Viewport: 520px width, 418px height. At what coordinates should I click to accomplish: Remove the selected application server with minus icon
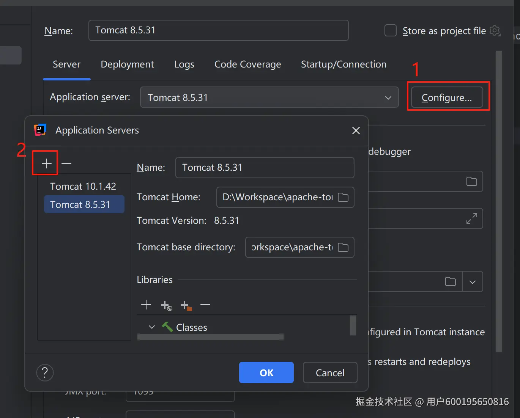[x=66, y=163]
